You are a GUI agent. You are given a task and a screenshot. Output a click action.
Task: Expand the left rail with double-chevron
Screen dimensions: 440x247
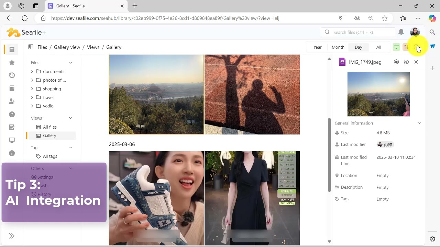coord(12,236)
